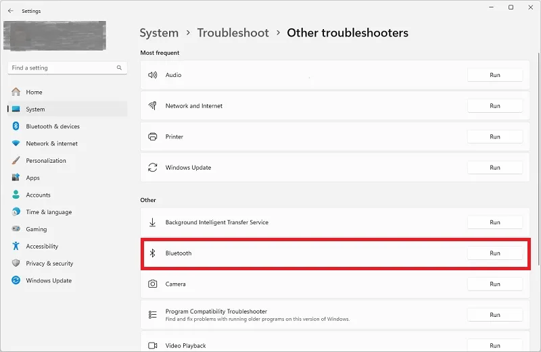This screenshot has width=541, height=352.
Task: Click the Time & language clock icon
Action: [16, 211]
